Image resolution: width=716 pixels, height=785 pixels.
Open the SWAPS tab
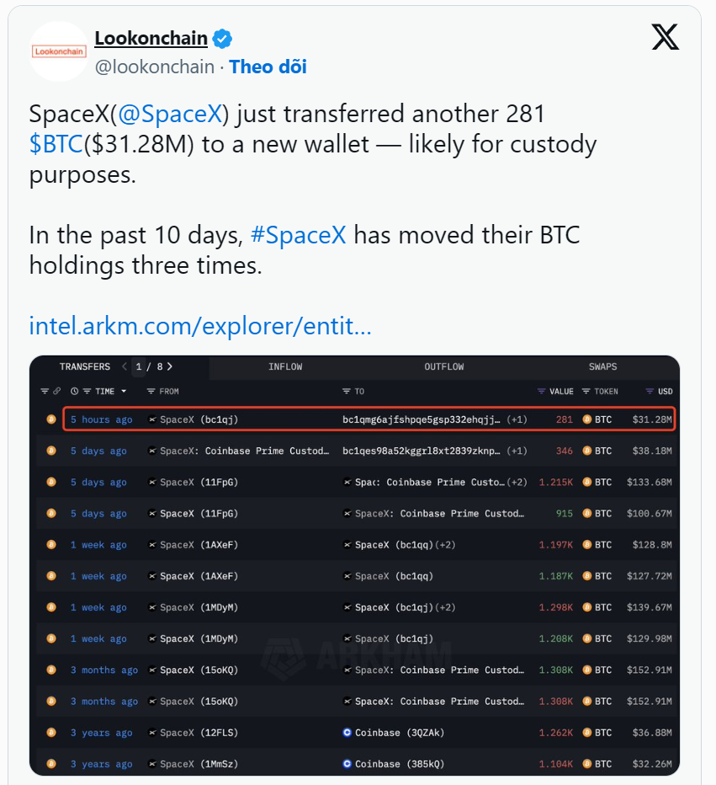point(602,366)
